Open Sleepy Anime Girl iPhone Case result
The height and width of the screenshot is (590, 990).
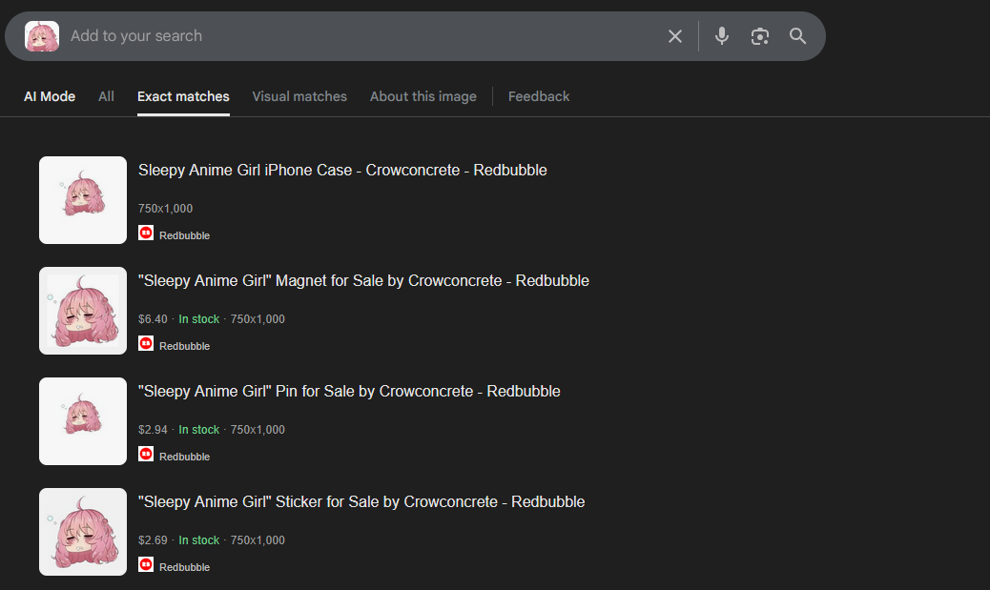tap(342, 171)
